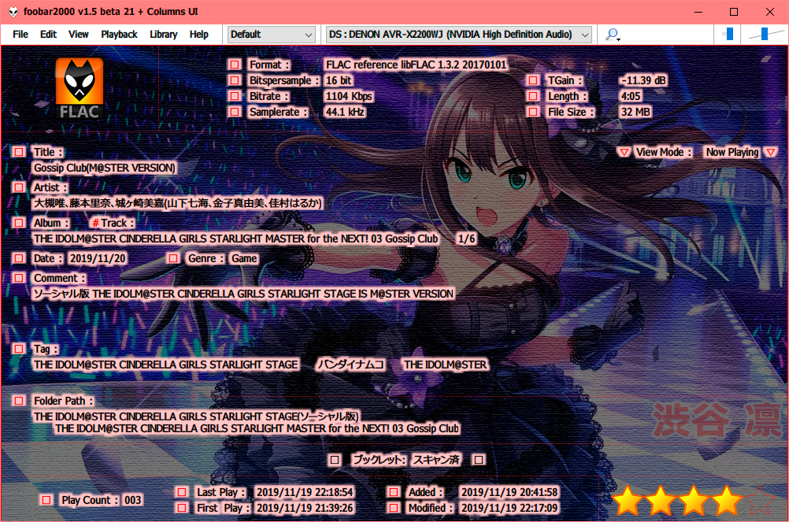The width and height of the screenshot is (789, 522).
Task: Adjust the volume slider in toolbar
Action: [x=765, y=34]
